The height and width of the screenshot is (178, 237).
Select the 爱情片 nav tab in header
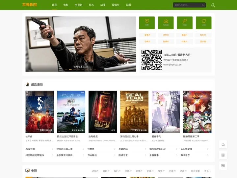116,5
